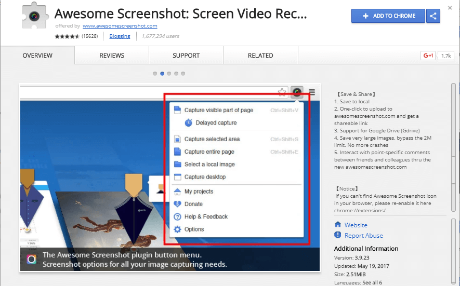Image resolution: width=460 pixels, height=286 pixels.
Task: Click the star ratings icon row
Action: [67, 36]
